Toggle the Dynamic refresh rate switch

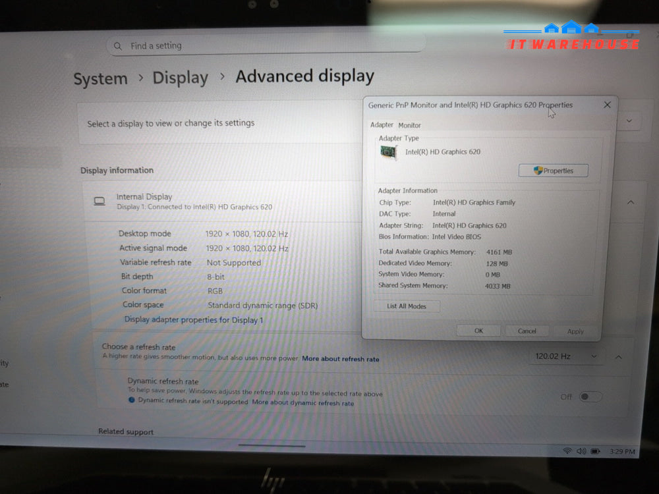pos(590,397)
